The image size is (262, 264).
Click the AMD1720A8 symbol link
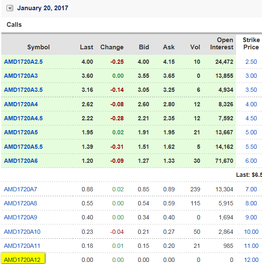pos(21,203)
